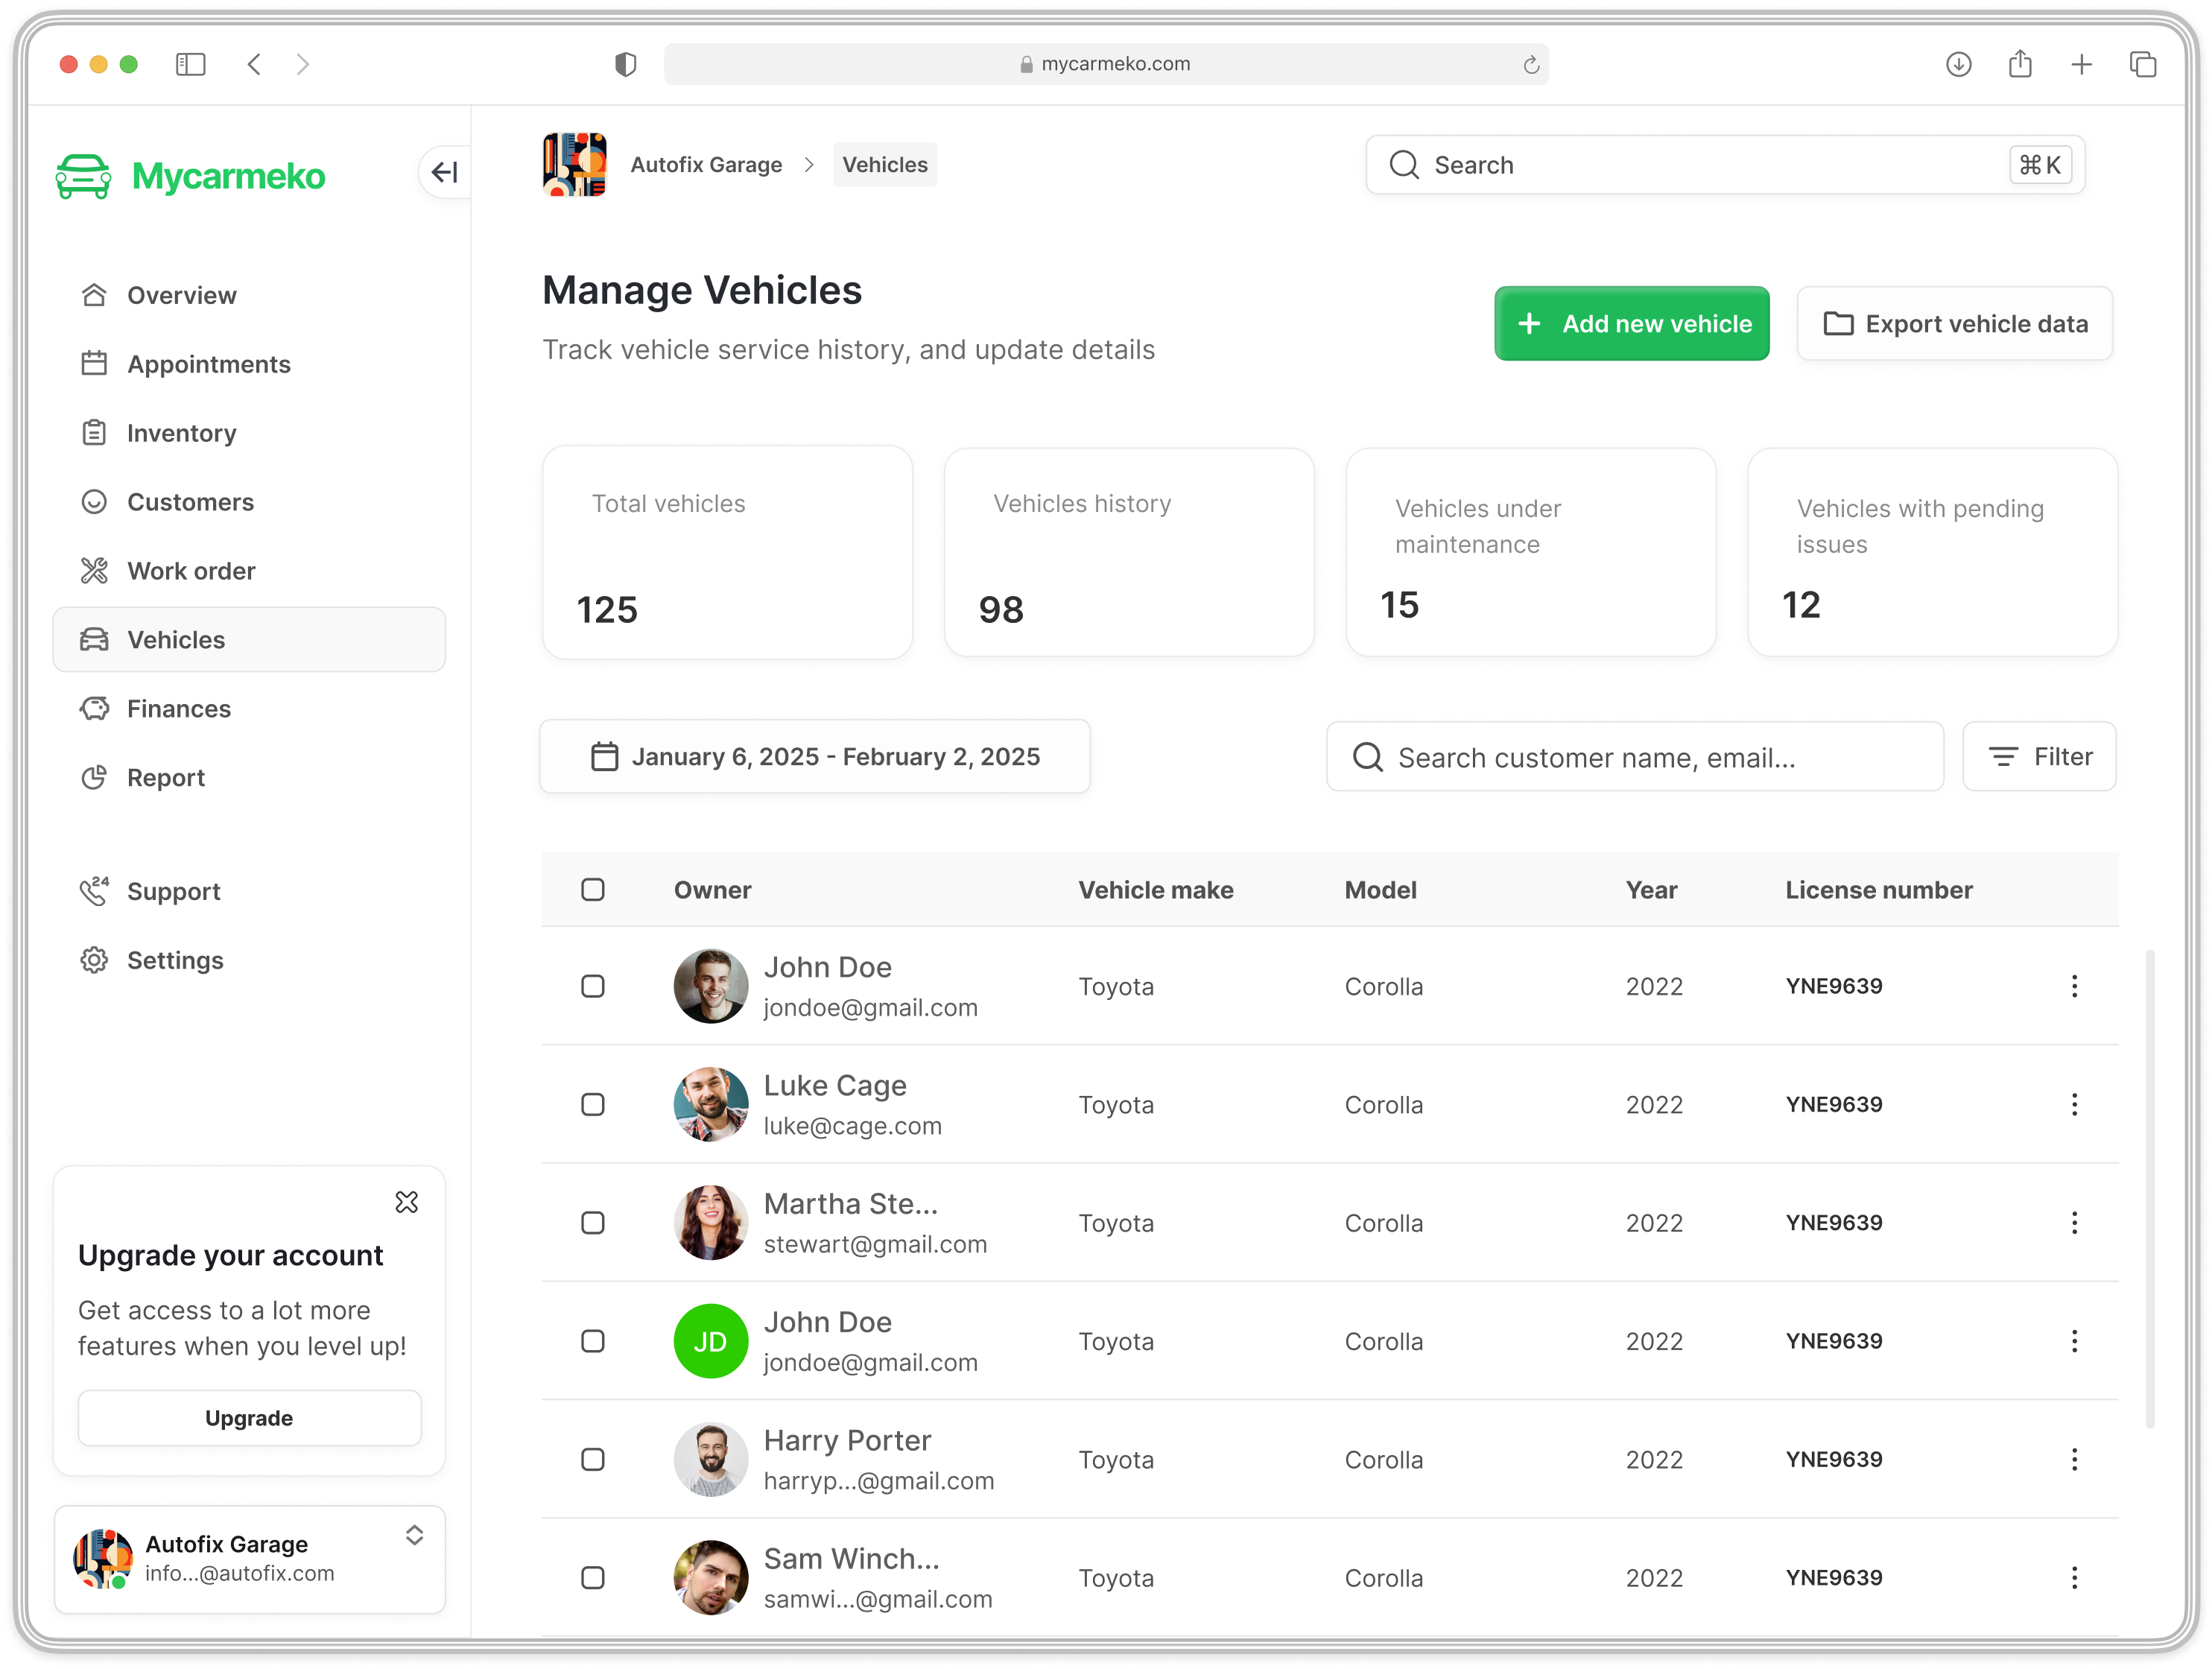The width and height of the screenshot is (2212, 1669).
Task: Collapse the sidebar with the arrow icon
Action: click(x=444, y=173)
